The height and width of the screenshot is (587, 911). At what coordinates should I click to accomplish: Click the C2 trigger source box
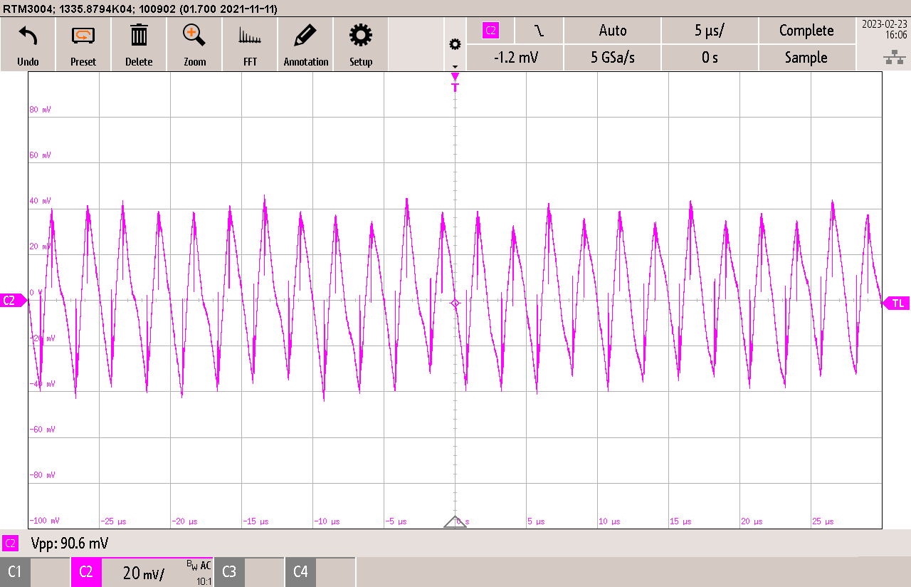click(x=490, y=31)
